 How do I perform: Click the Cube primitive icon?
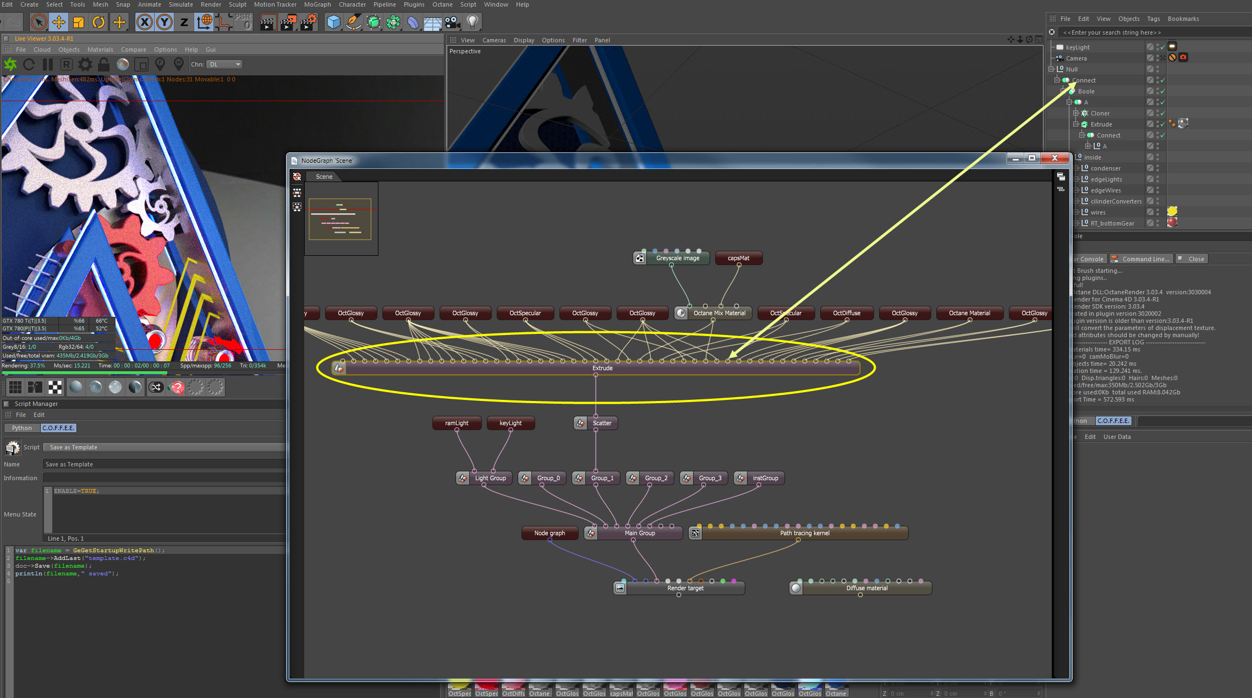(x=333, y=22)
